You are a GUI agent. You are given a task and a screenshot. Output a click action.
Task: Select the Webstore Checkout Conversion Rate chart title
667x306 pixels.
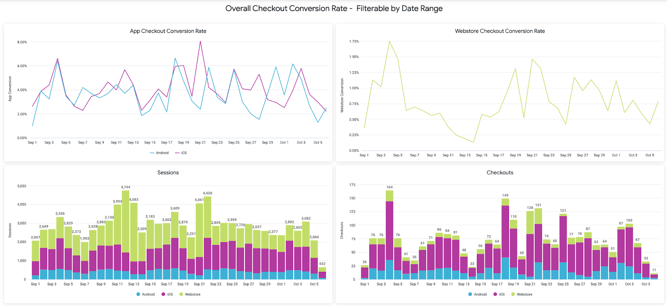pos(500,31)
